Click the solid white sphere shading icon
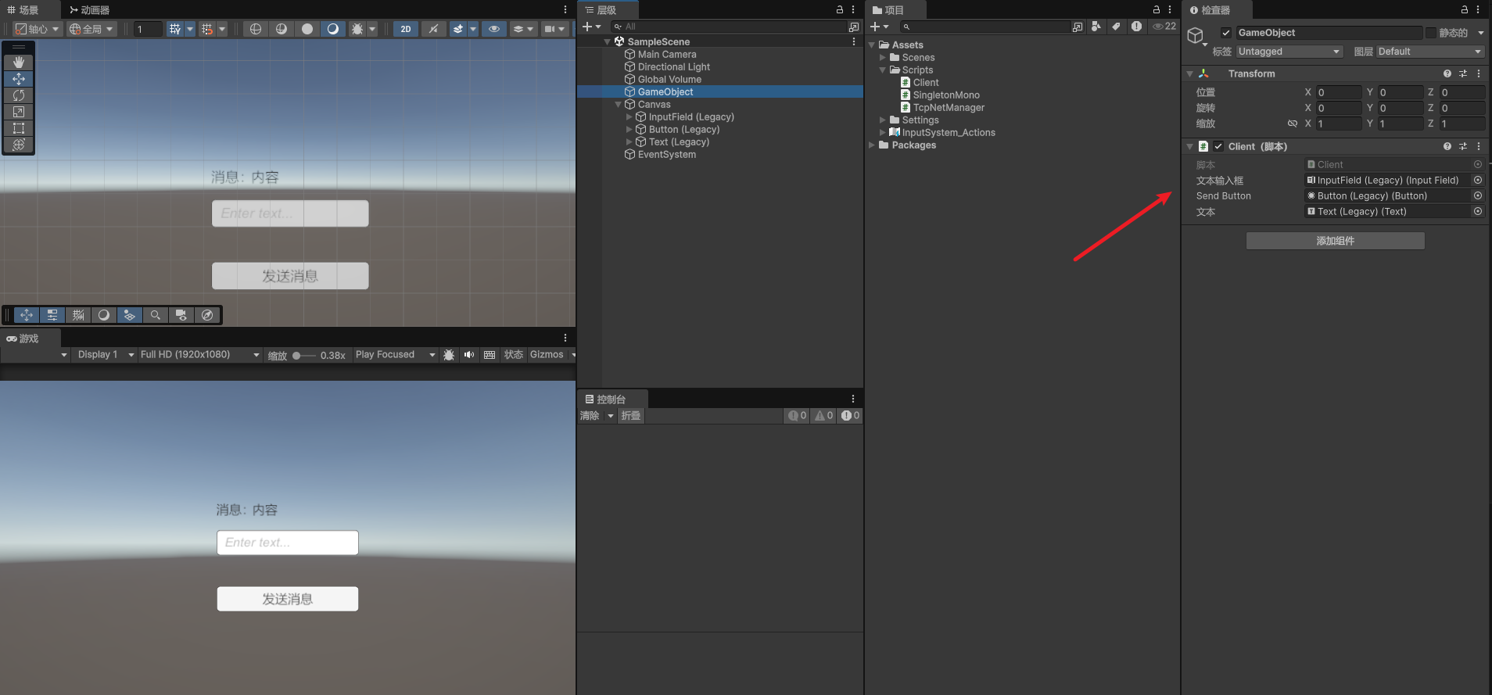The height and width of the screenshot is (695, 1492). pos(307,29)
